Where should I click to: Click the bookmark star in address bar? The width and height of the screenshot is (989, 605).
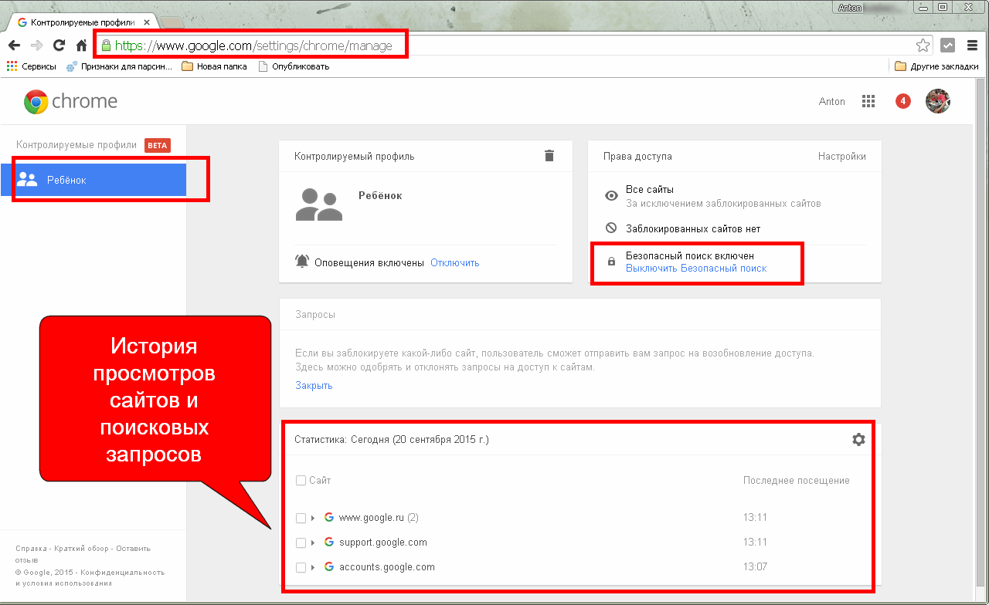point(923,46)
